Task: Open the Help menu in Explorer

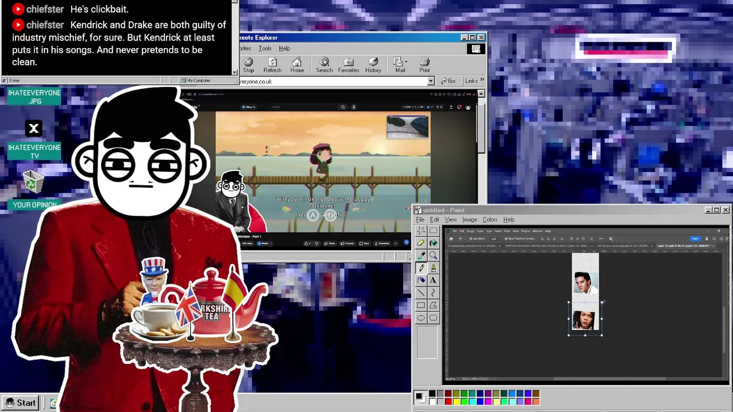Action: pyautogui.click(x=284, y=49)
